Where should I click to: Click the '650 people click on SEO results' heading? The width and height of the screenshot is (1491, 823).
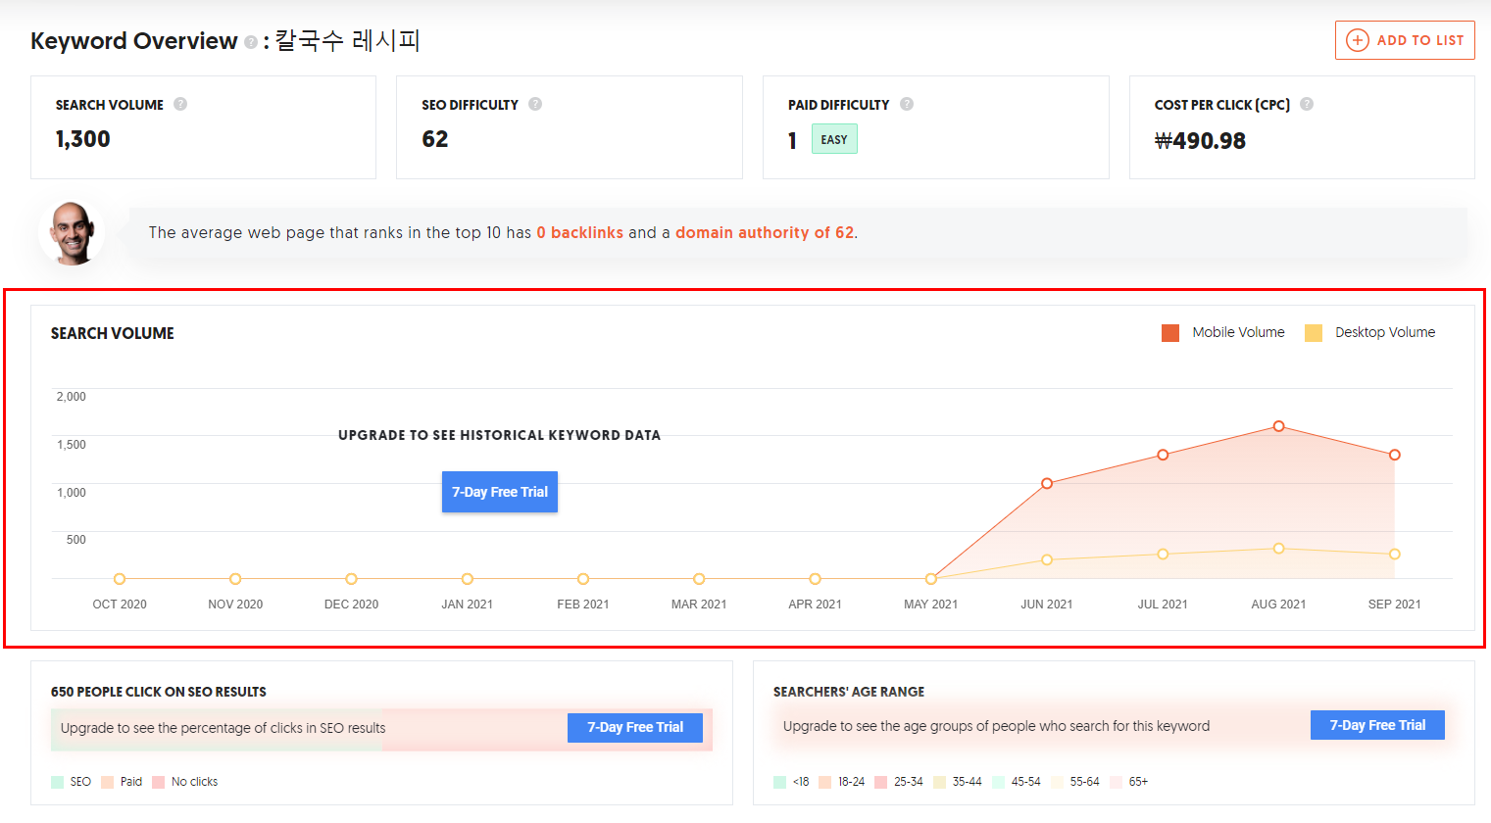tap(159, 692)
